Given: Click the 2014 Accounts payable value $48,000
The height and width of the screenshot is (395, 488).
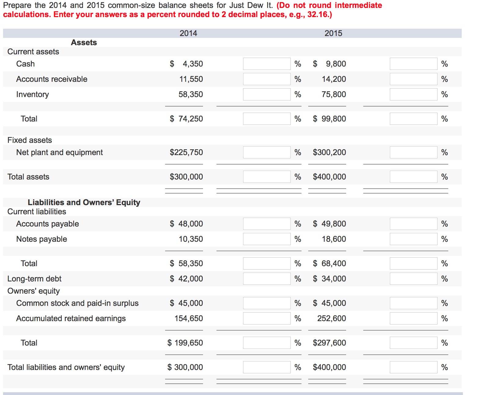Looking at the screenshot, I should click(x=186, y=224).
